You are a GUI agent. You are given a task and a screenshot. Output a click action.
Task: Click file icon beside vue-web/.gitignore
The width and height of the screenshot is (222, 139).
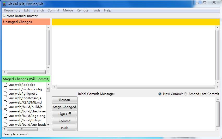[5, 93]
